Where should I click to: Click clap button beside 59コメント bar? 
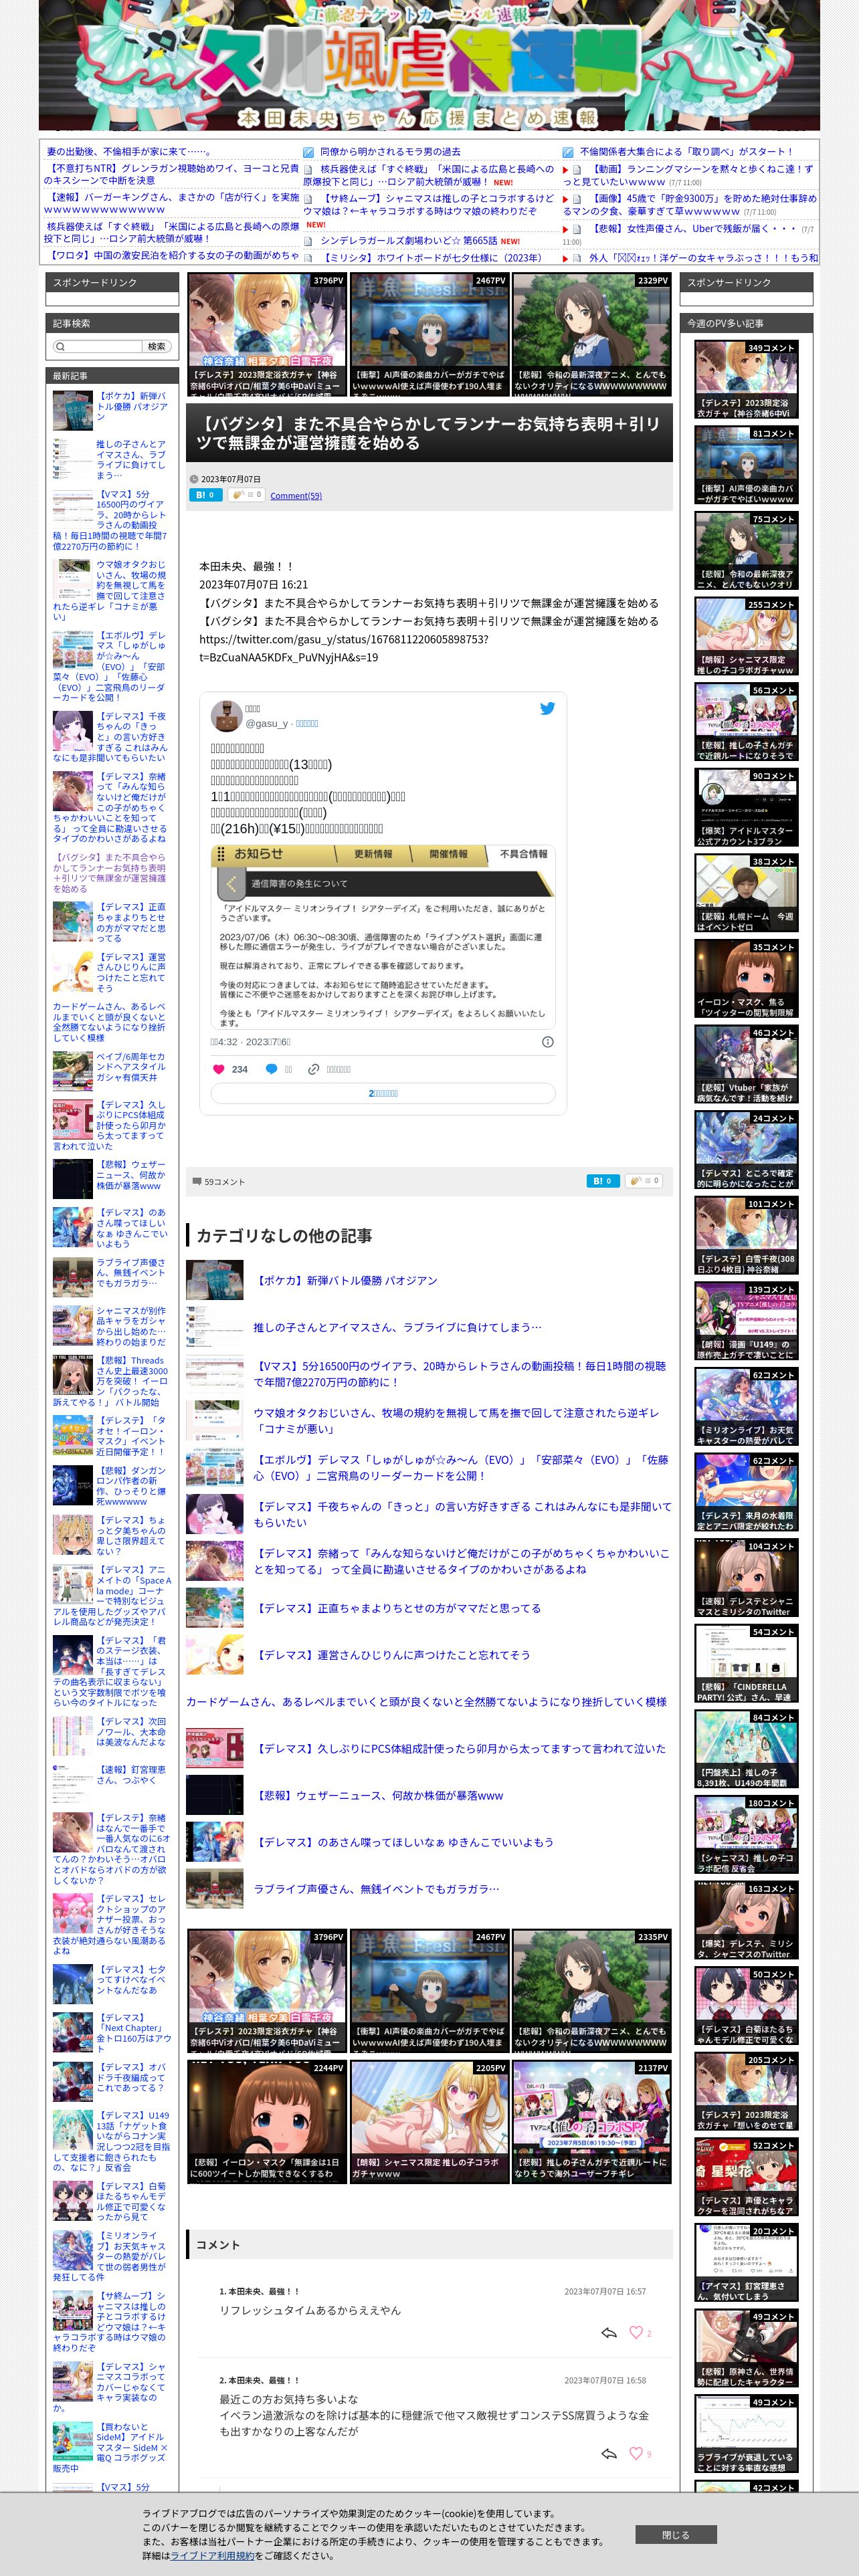coord(643,1181)
